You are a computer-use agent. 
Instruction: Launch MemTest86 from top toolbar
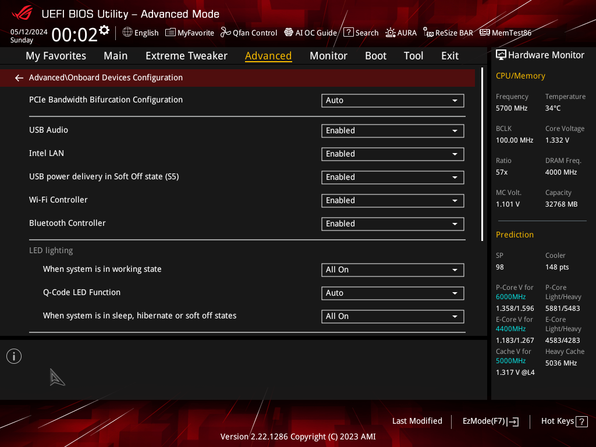tap(505, 33)
